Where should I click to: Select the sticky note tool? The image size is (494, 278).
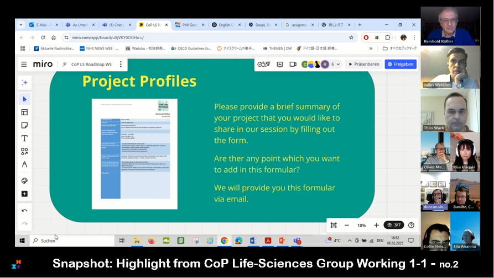coord(24,126)
